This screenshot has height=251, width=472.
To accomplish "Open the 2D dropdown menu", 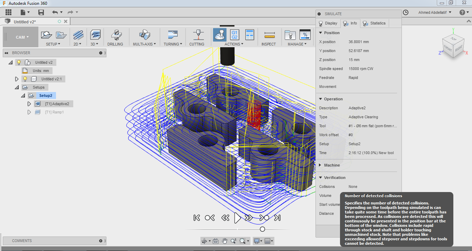I will 77,44.
